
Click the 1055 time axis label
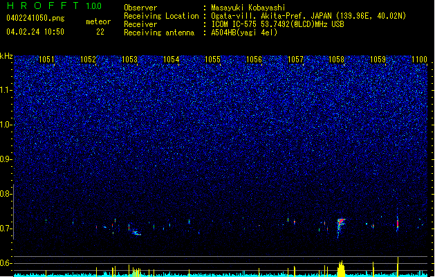(212, 60)
